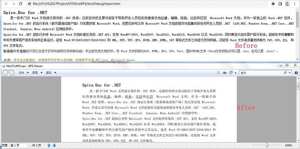Click the HtmlToXPS.xps - XPS Viewer title

point(24,66)
